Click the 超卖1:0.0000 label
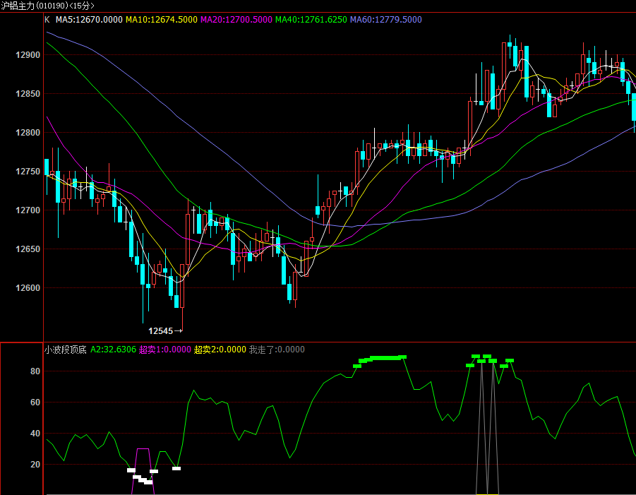Screen dimensions: 636x495 [164, 350]
